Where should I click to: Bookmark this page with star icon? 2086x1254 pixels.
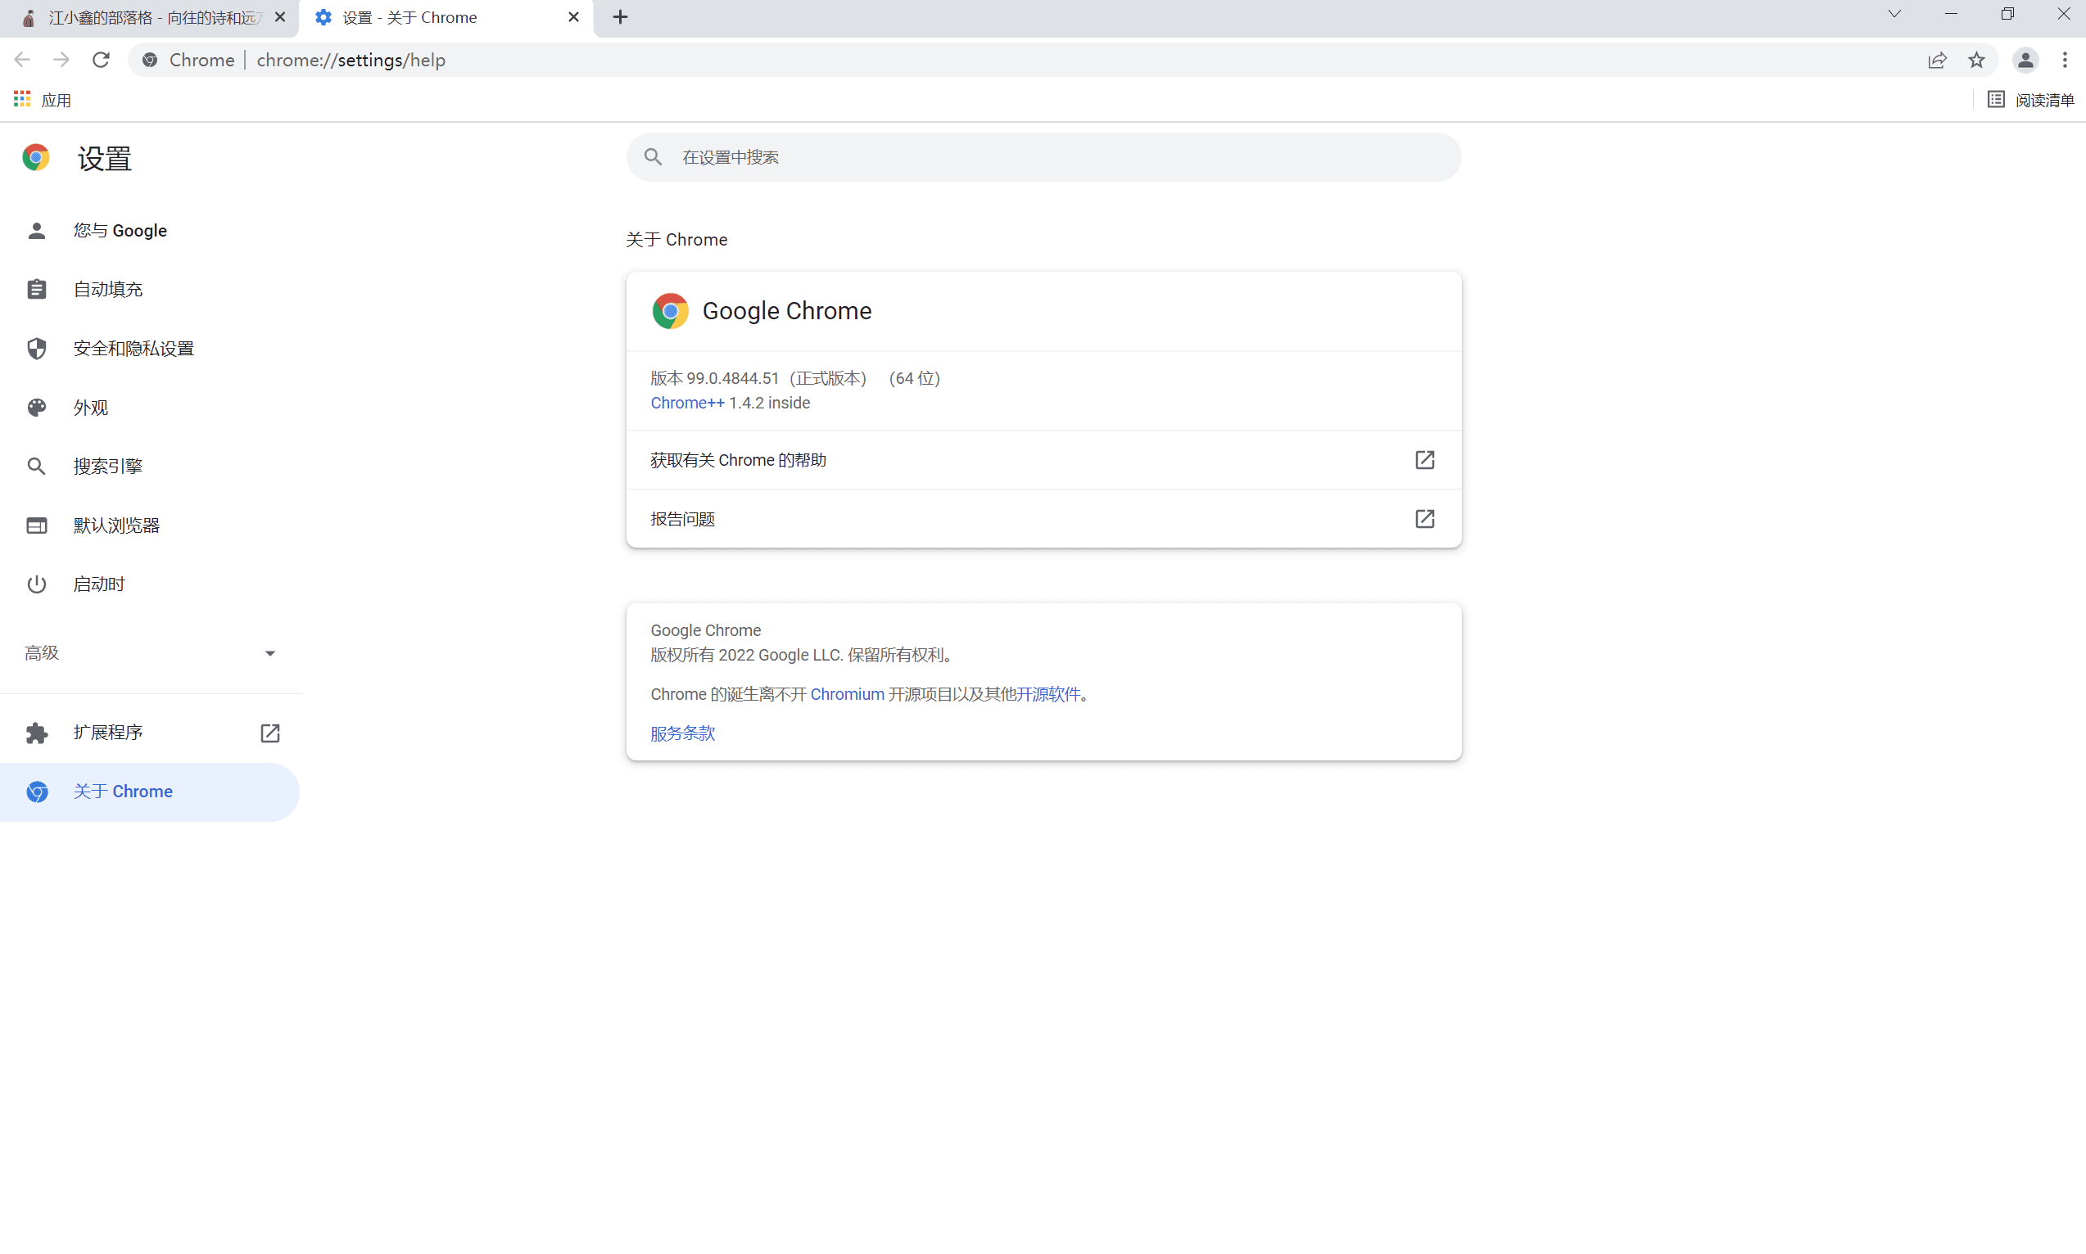1976,60
